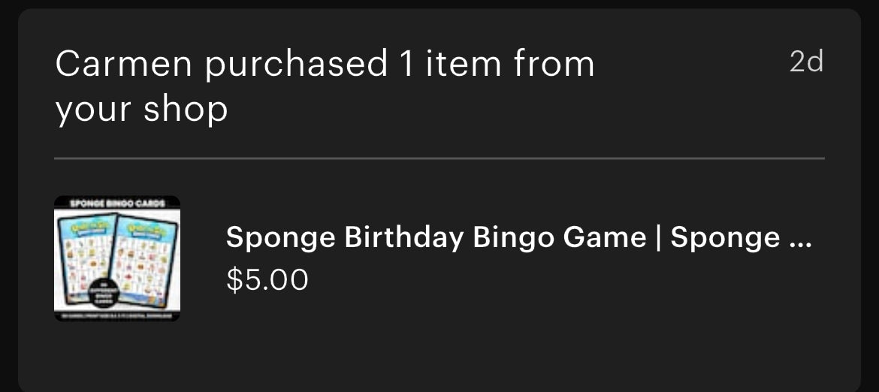
Task: Click the "1 item" text in notification
Action: [x=450, y=65]
